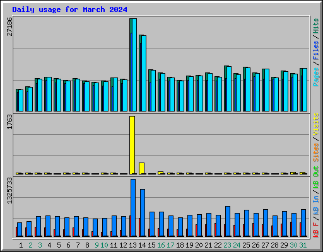Click the green day 2 x-axis label
The height and width of the screenshot is (252, 323).
(30, 245)
